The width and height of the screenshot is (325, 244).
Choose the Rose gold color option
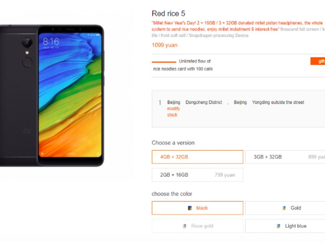[197, 226]
